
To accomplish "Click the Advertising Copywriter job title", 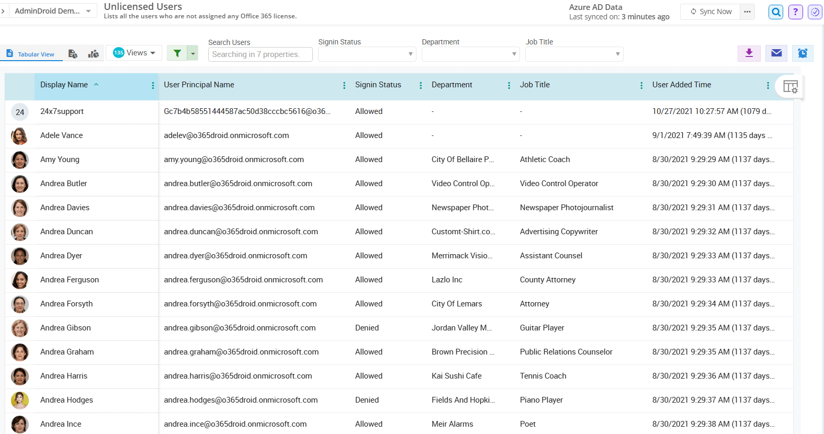I will click(x=559, y=232).
